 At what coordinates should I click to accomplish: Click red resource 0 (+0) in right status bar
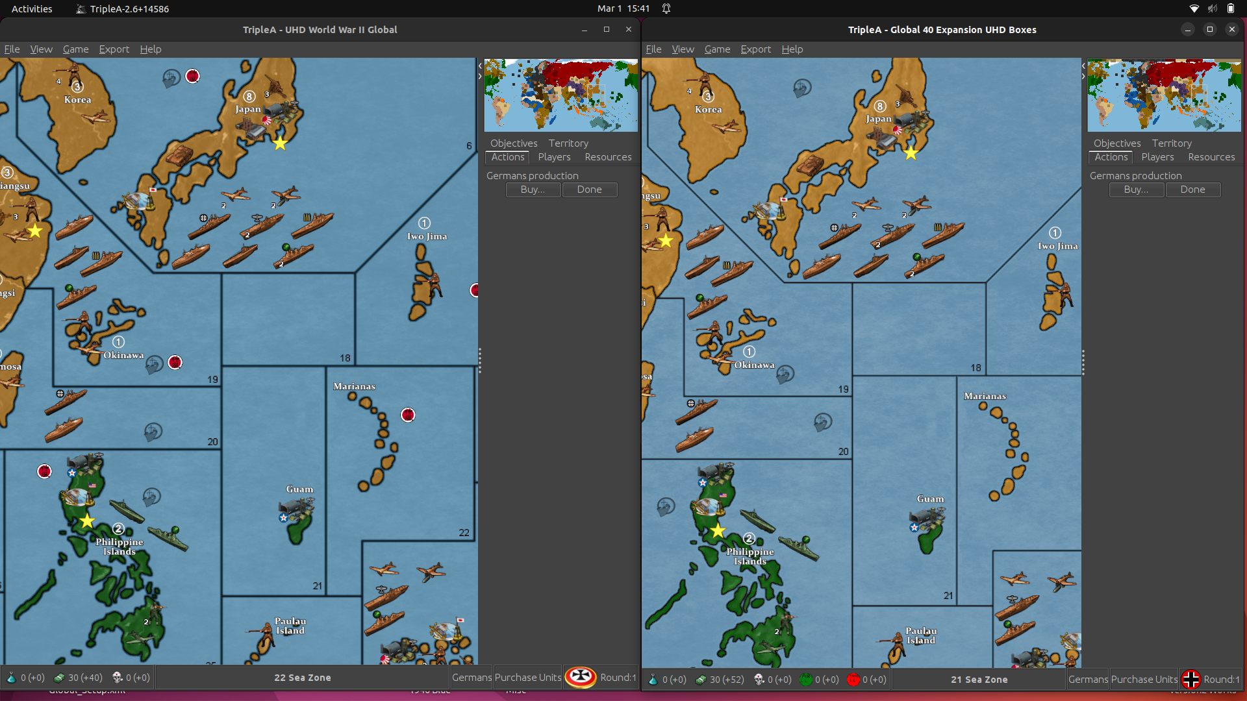coord(867,680)
